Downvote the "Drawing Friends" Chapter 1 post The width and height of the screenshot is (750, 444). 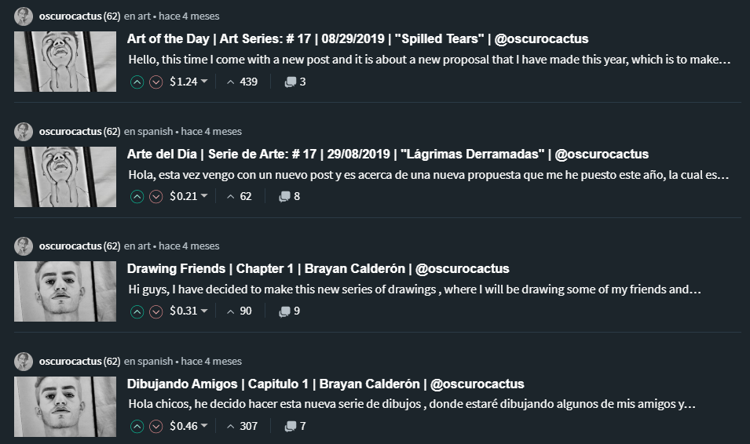click(x=156, y=311)
